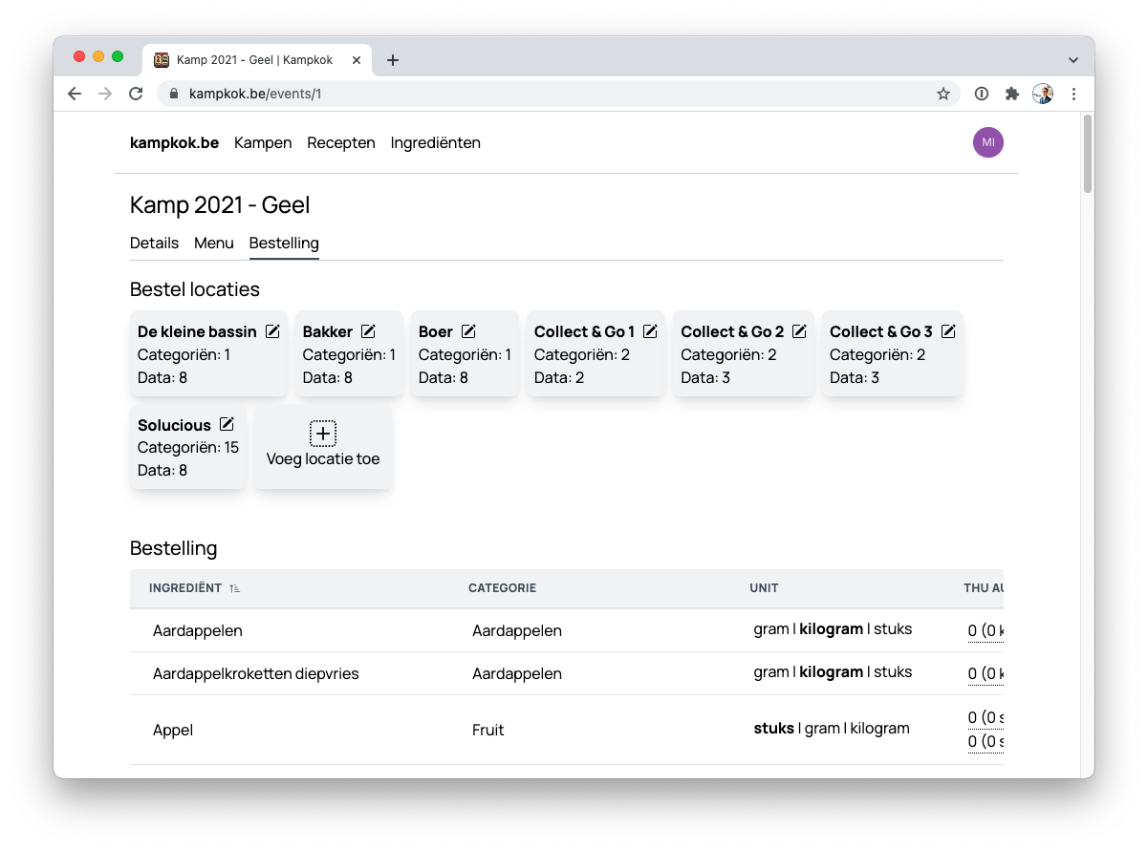Click the plus icon to add location
This screenshot has width=1148, height=849.
[x=323, y=434]
